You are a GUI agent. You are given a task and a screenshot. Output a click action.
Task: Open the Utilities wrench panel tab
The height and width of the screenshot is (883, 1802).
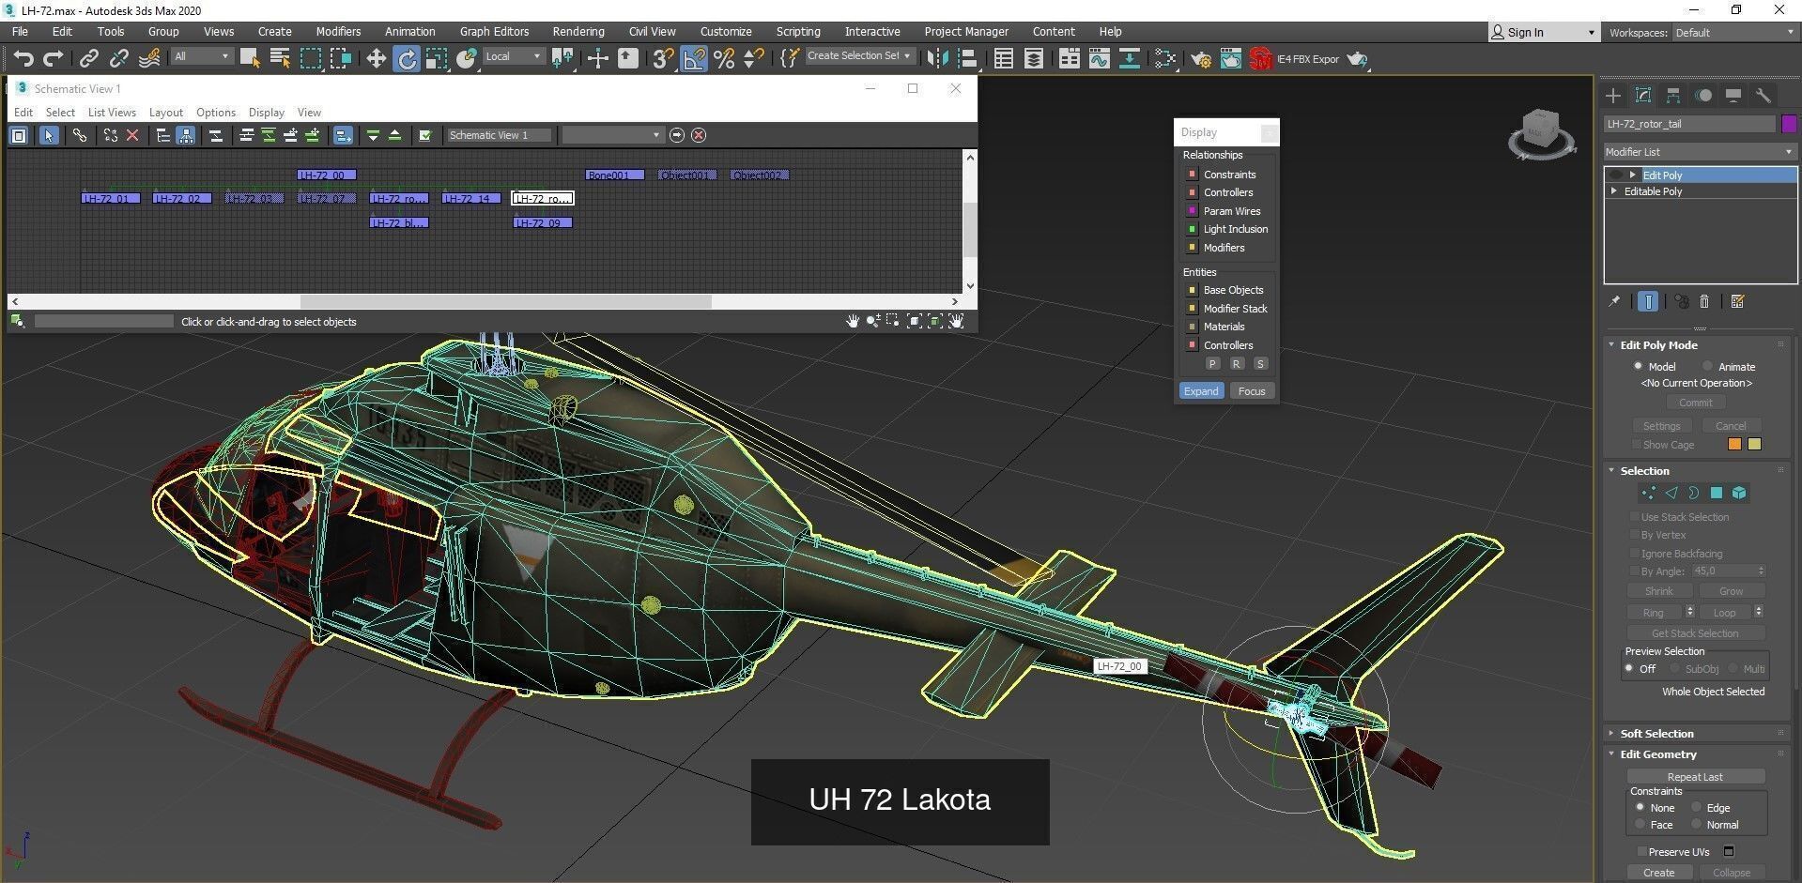click(x=1763, y=95)
